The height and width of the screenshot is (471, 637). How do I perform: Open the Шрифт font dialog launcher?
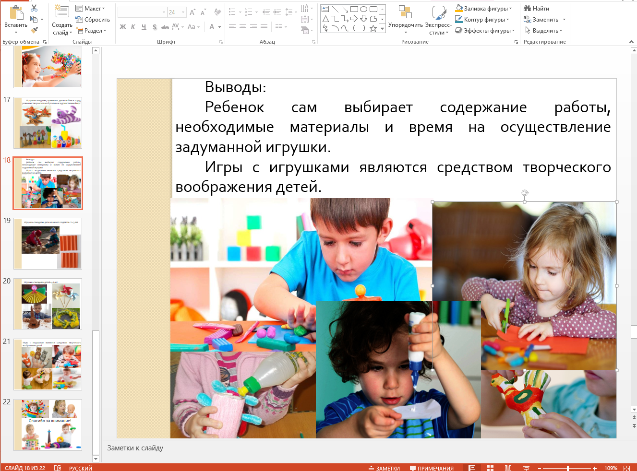221,42
